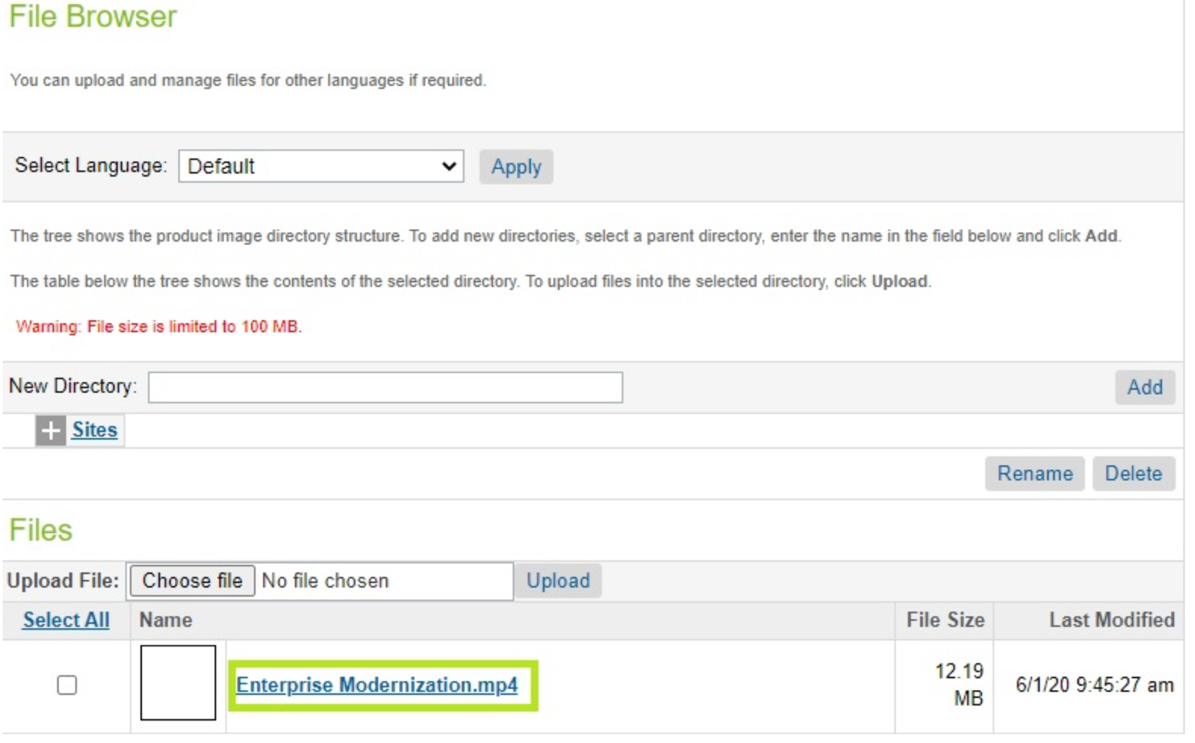This screenshot has width=1195, height=743.
Task: Click the Last Modified column header
Action: pyautogui.click(x=1111, y=620)
